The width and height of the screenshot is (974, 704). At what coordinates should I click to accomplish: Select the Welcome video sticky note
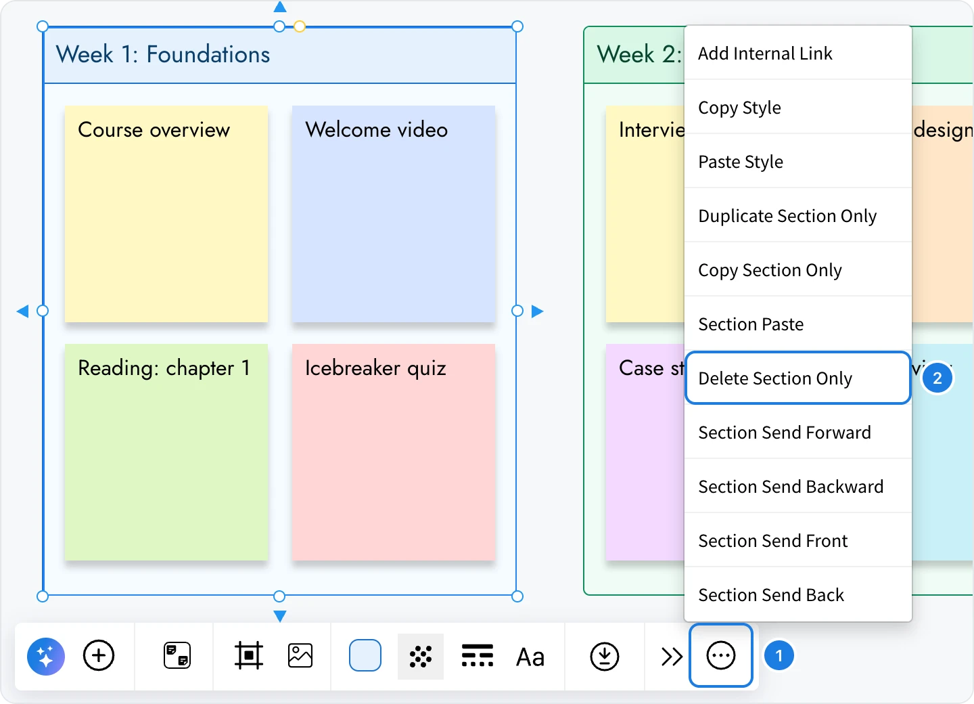click(394, 214)
